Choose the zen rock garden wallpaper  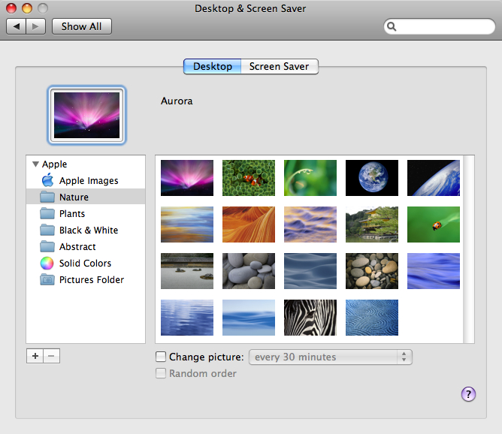pos(187,271)
